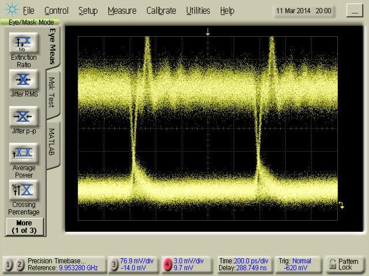Open the Setup menu
369x276 pixels.
[x=88, y=11]
